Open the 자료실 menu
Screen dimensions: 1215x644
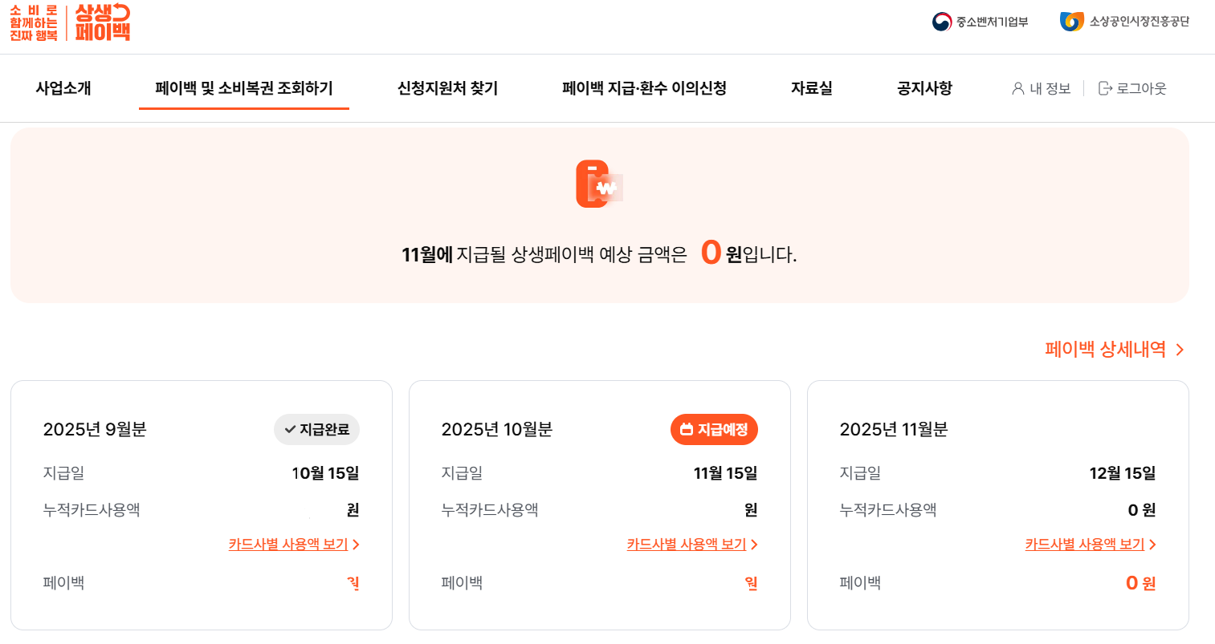[x=812, y=88]
